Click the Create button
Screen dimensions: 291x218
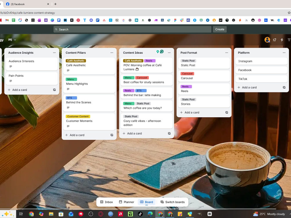[220, 29]
